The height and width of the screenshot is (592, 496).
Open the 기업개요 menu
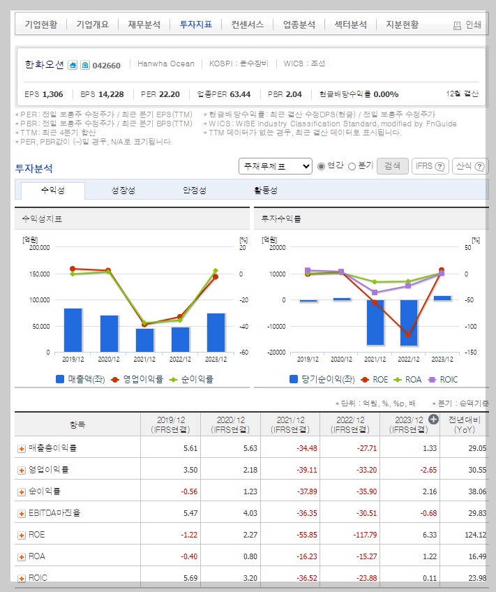[x=92, y=24]
